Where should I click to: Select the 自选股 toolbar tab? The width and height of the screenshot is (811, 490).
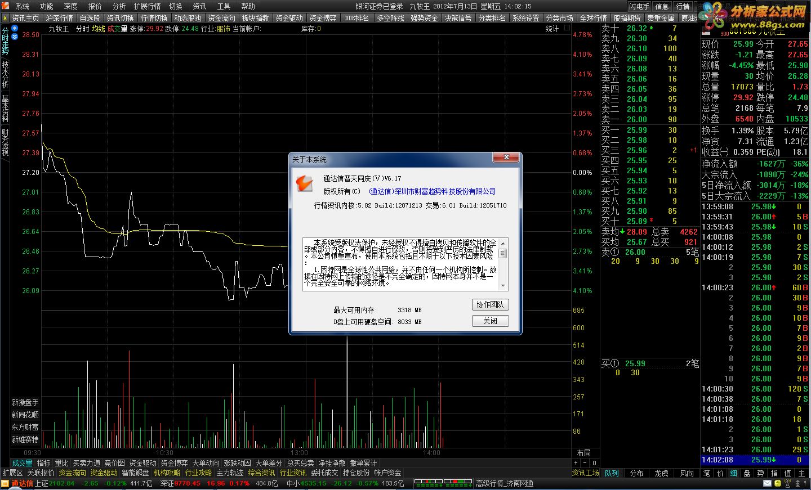[x=90, y=18]
